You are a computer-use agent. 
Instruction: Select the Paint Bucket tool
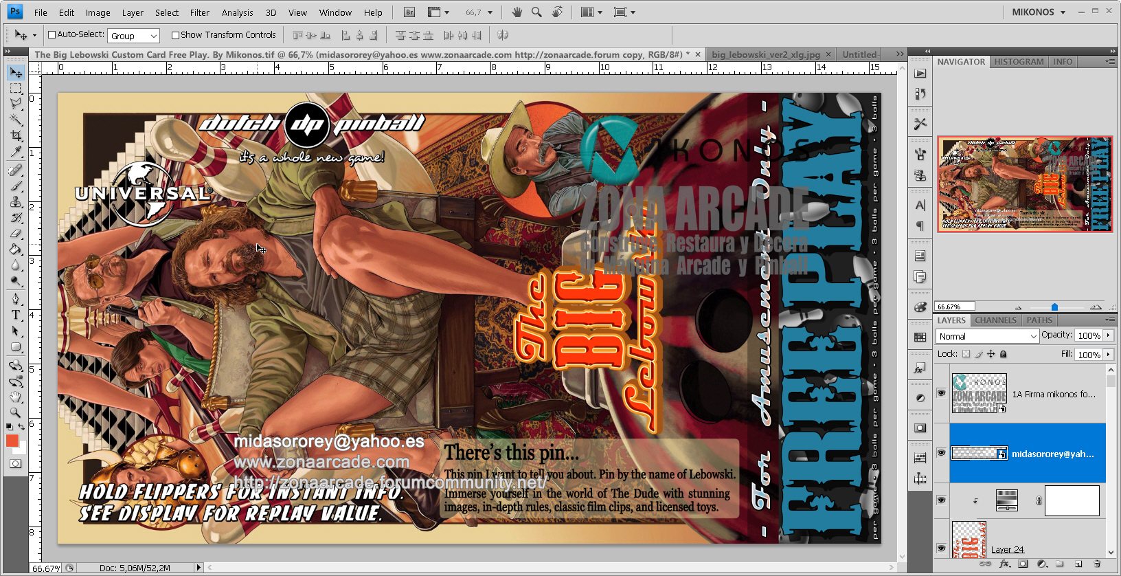[15, 250]
